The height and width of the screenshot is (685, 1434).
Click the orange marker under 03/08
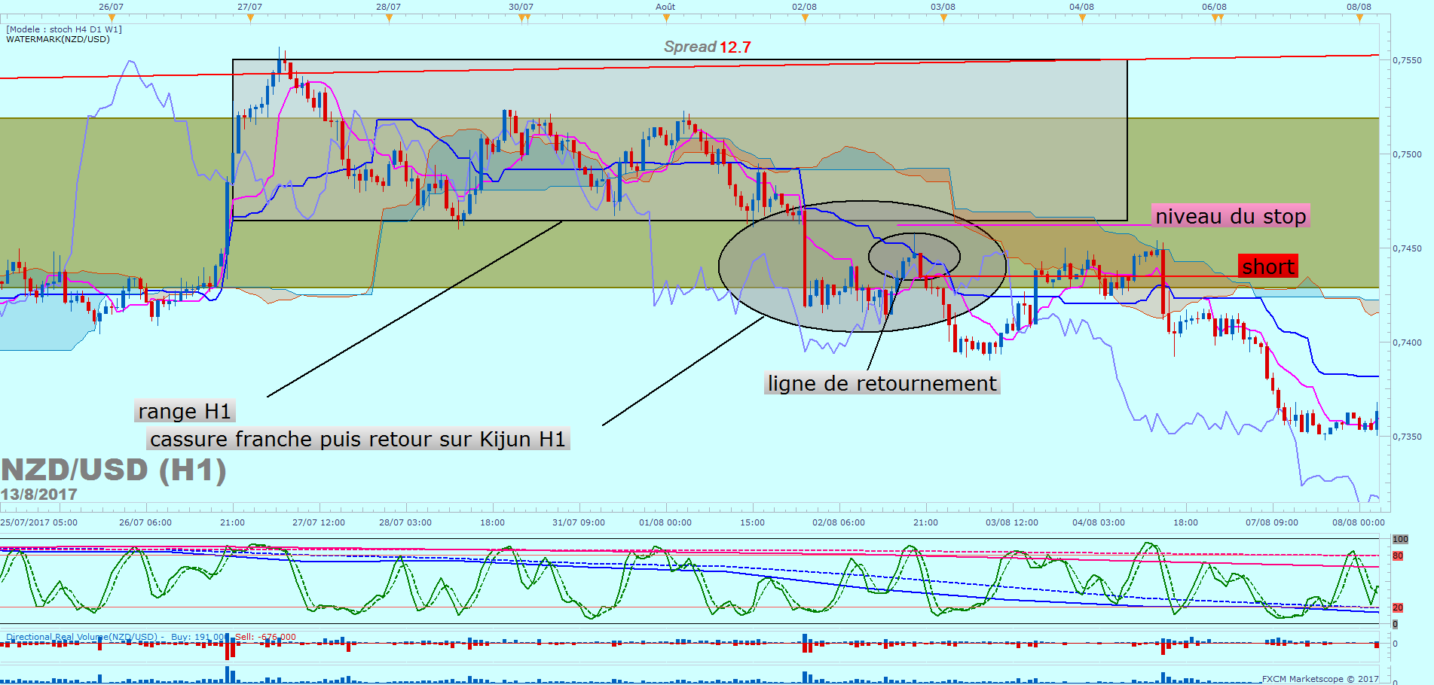pos(943,18)
